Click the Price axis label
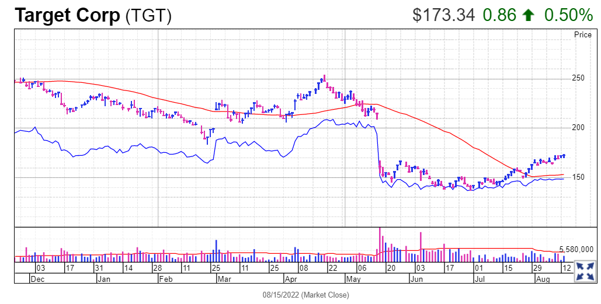The height and width of the screenshot is (304, 601). (x=583, y=35)
